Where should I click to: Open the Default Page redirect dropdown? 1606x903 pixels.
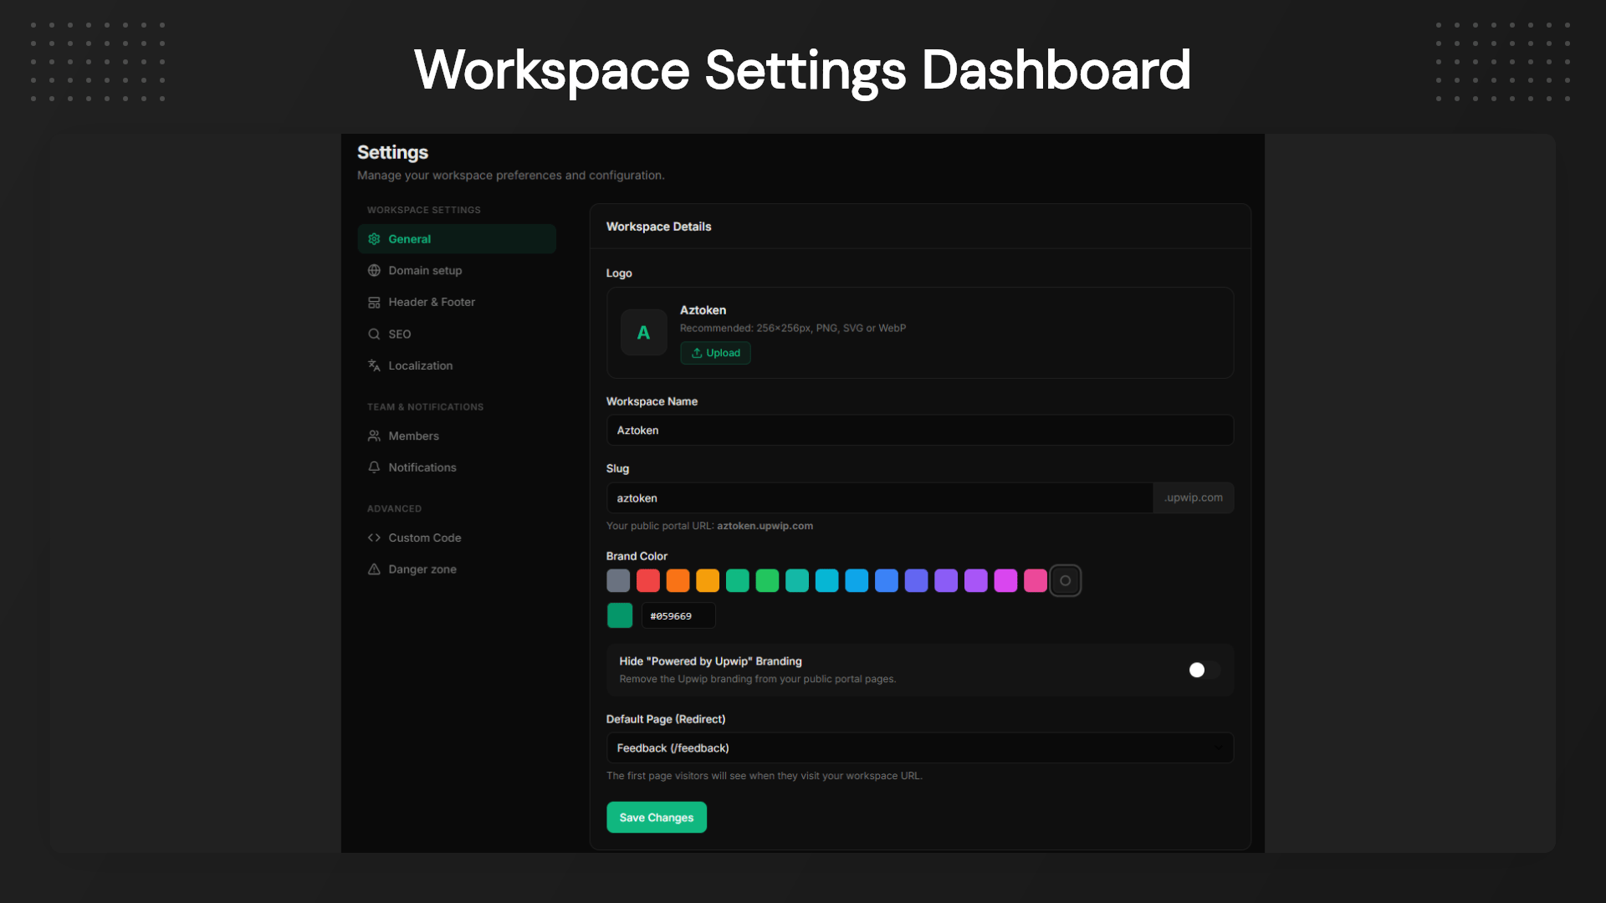(920, 748)
